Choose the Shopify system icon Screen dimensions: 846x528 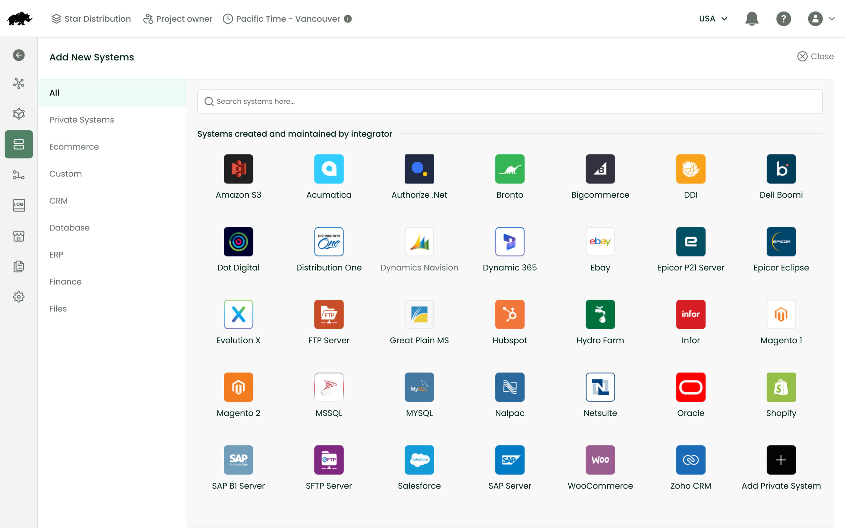pos(781,387)
